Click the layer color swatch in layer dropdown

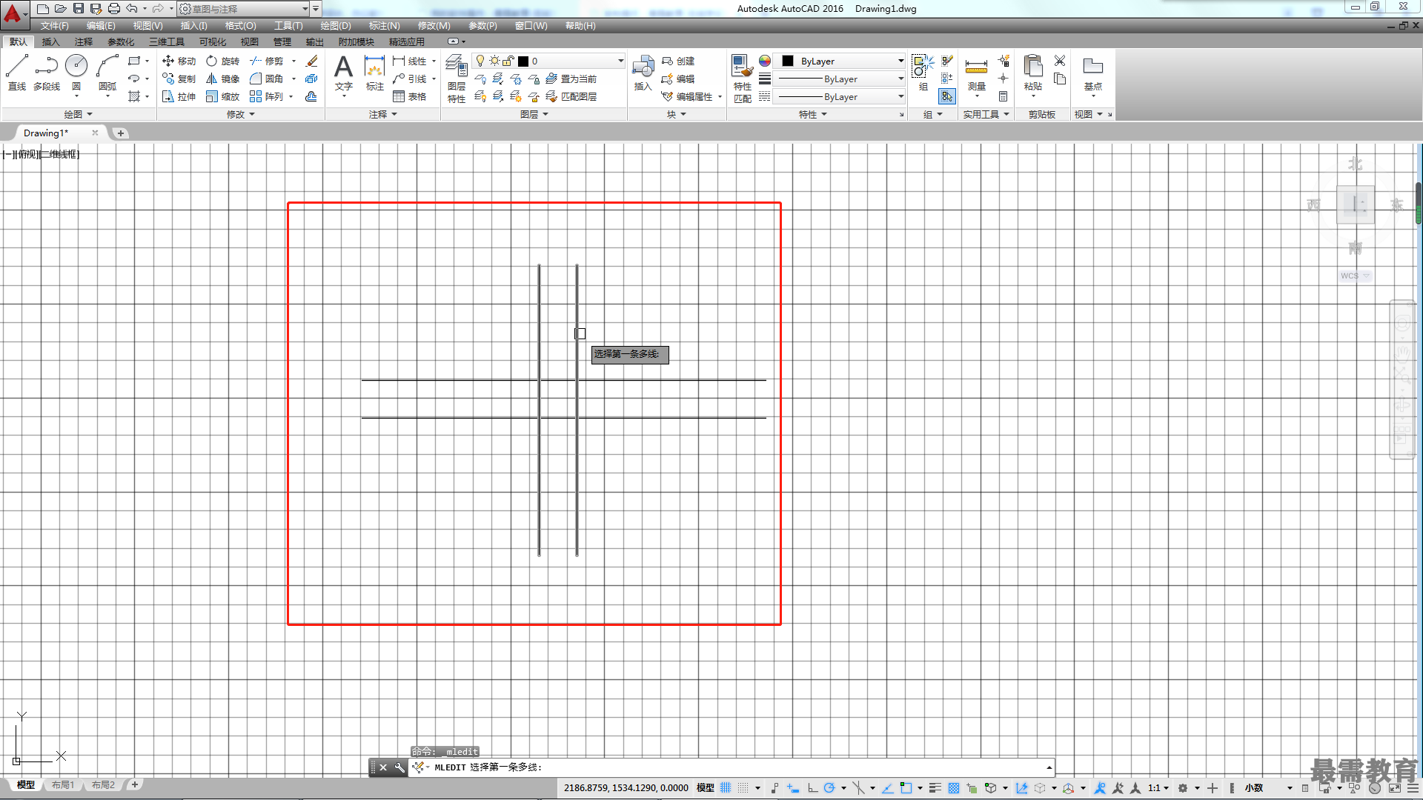(523, 61)
